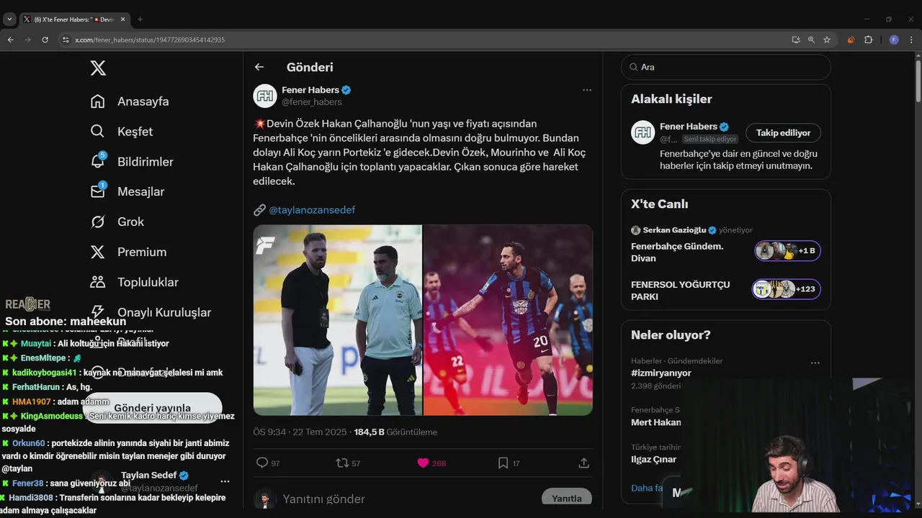Bookmark this page with the star icon
Image resolution: width=922 pixels, height=518 pixels.
(x=827, y=40)
